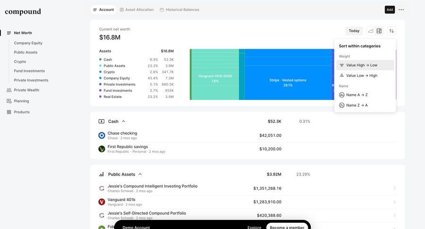Click the Chase checking bank logo
The image size is (425, 229).
pos(102,135)
